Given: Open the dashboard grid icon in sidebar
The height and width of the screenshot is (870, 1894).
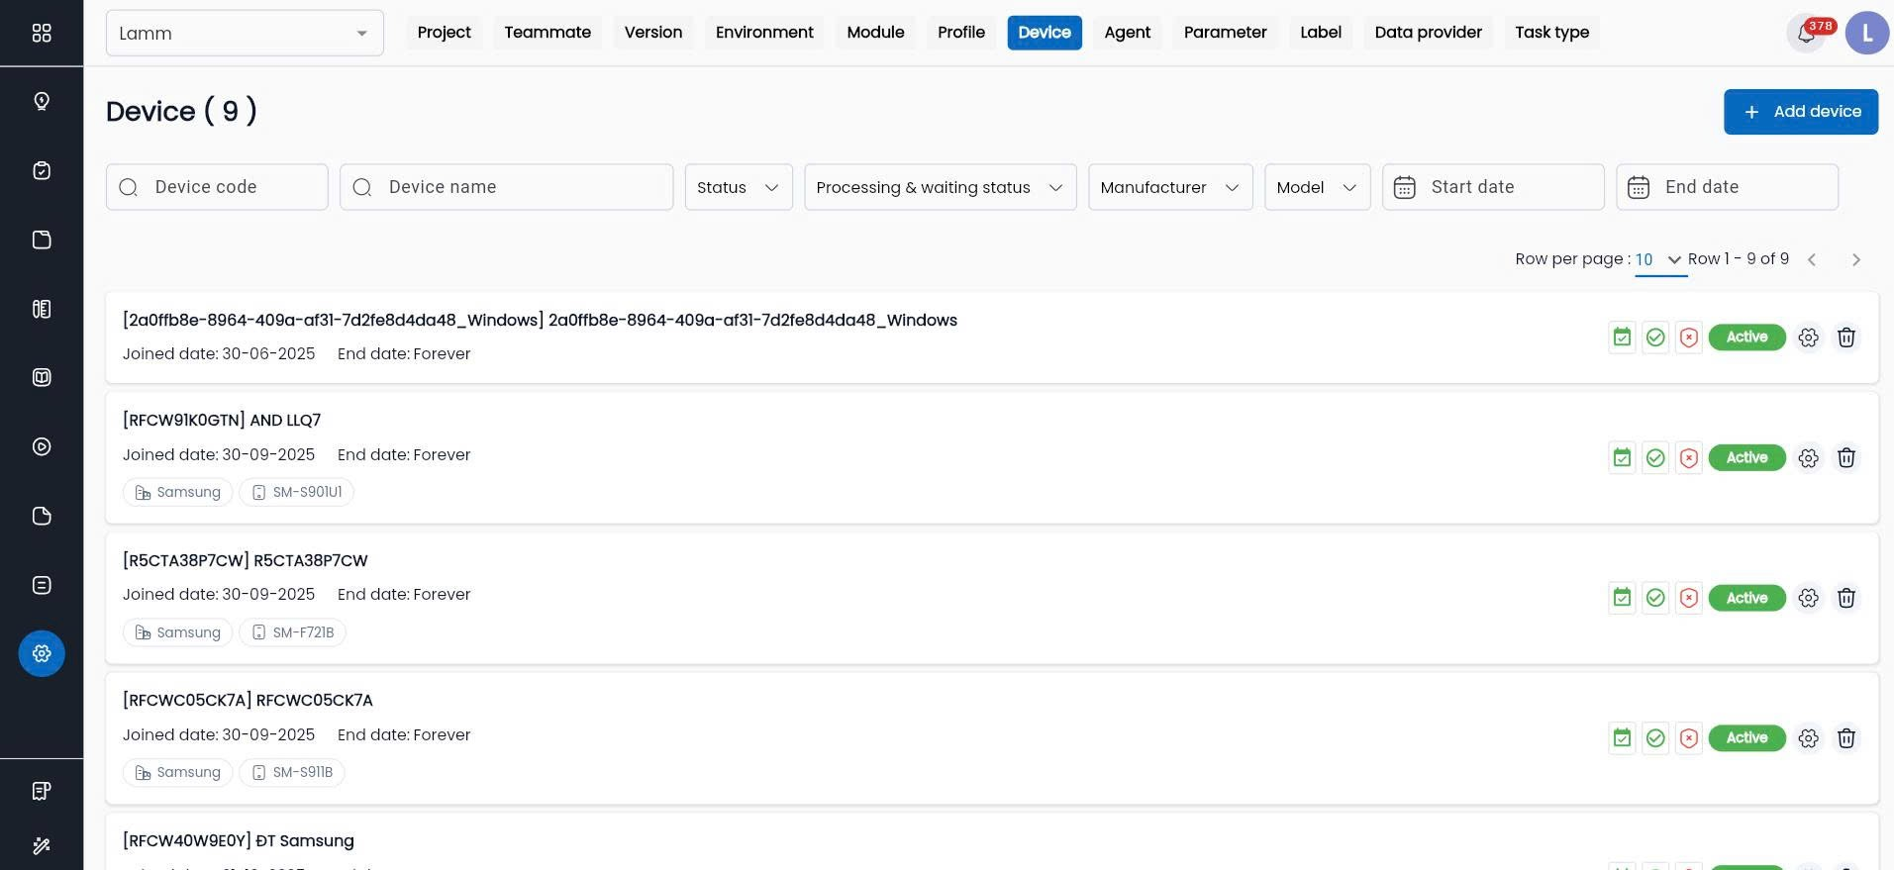Looking at the screenshot, I should pyautogui.click(x=42, y=33).
